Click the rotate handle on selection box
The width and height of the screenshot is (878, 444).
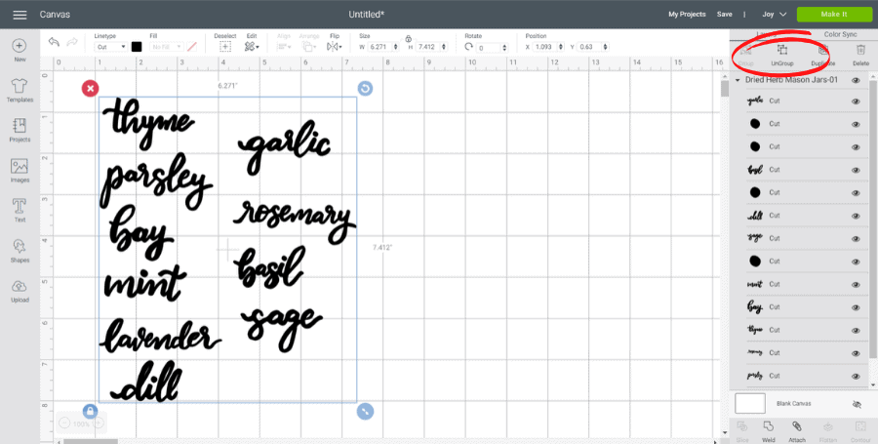[365, 89]
